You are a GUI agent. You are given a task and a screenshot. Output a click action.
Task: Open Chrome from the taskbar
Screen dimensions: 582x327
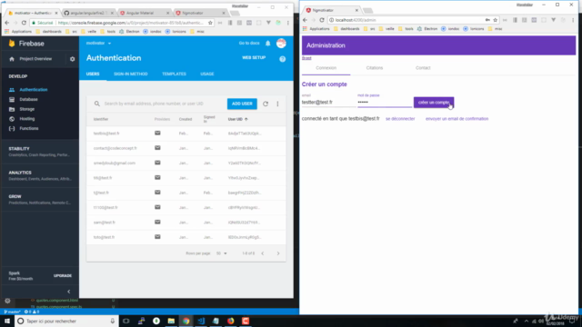pos(186,321)
